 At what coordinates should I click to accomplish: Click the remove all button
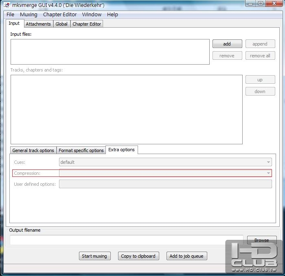[x=260, y=56]
